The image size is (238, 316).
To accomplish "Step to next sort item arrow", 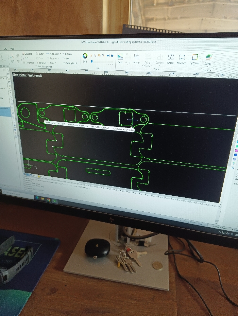I will tap(112, 56).
